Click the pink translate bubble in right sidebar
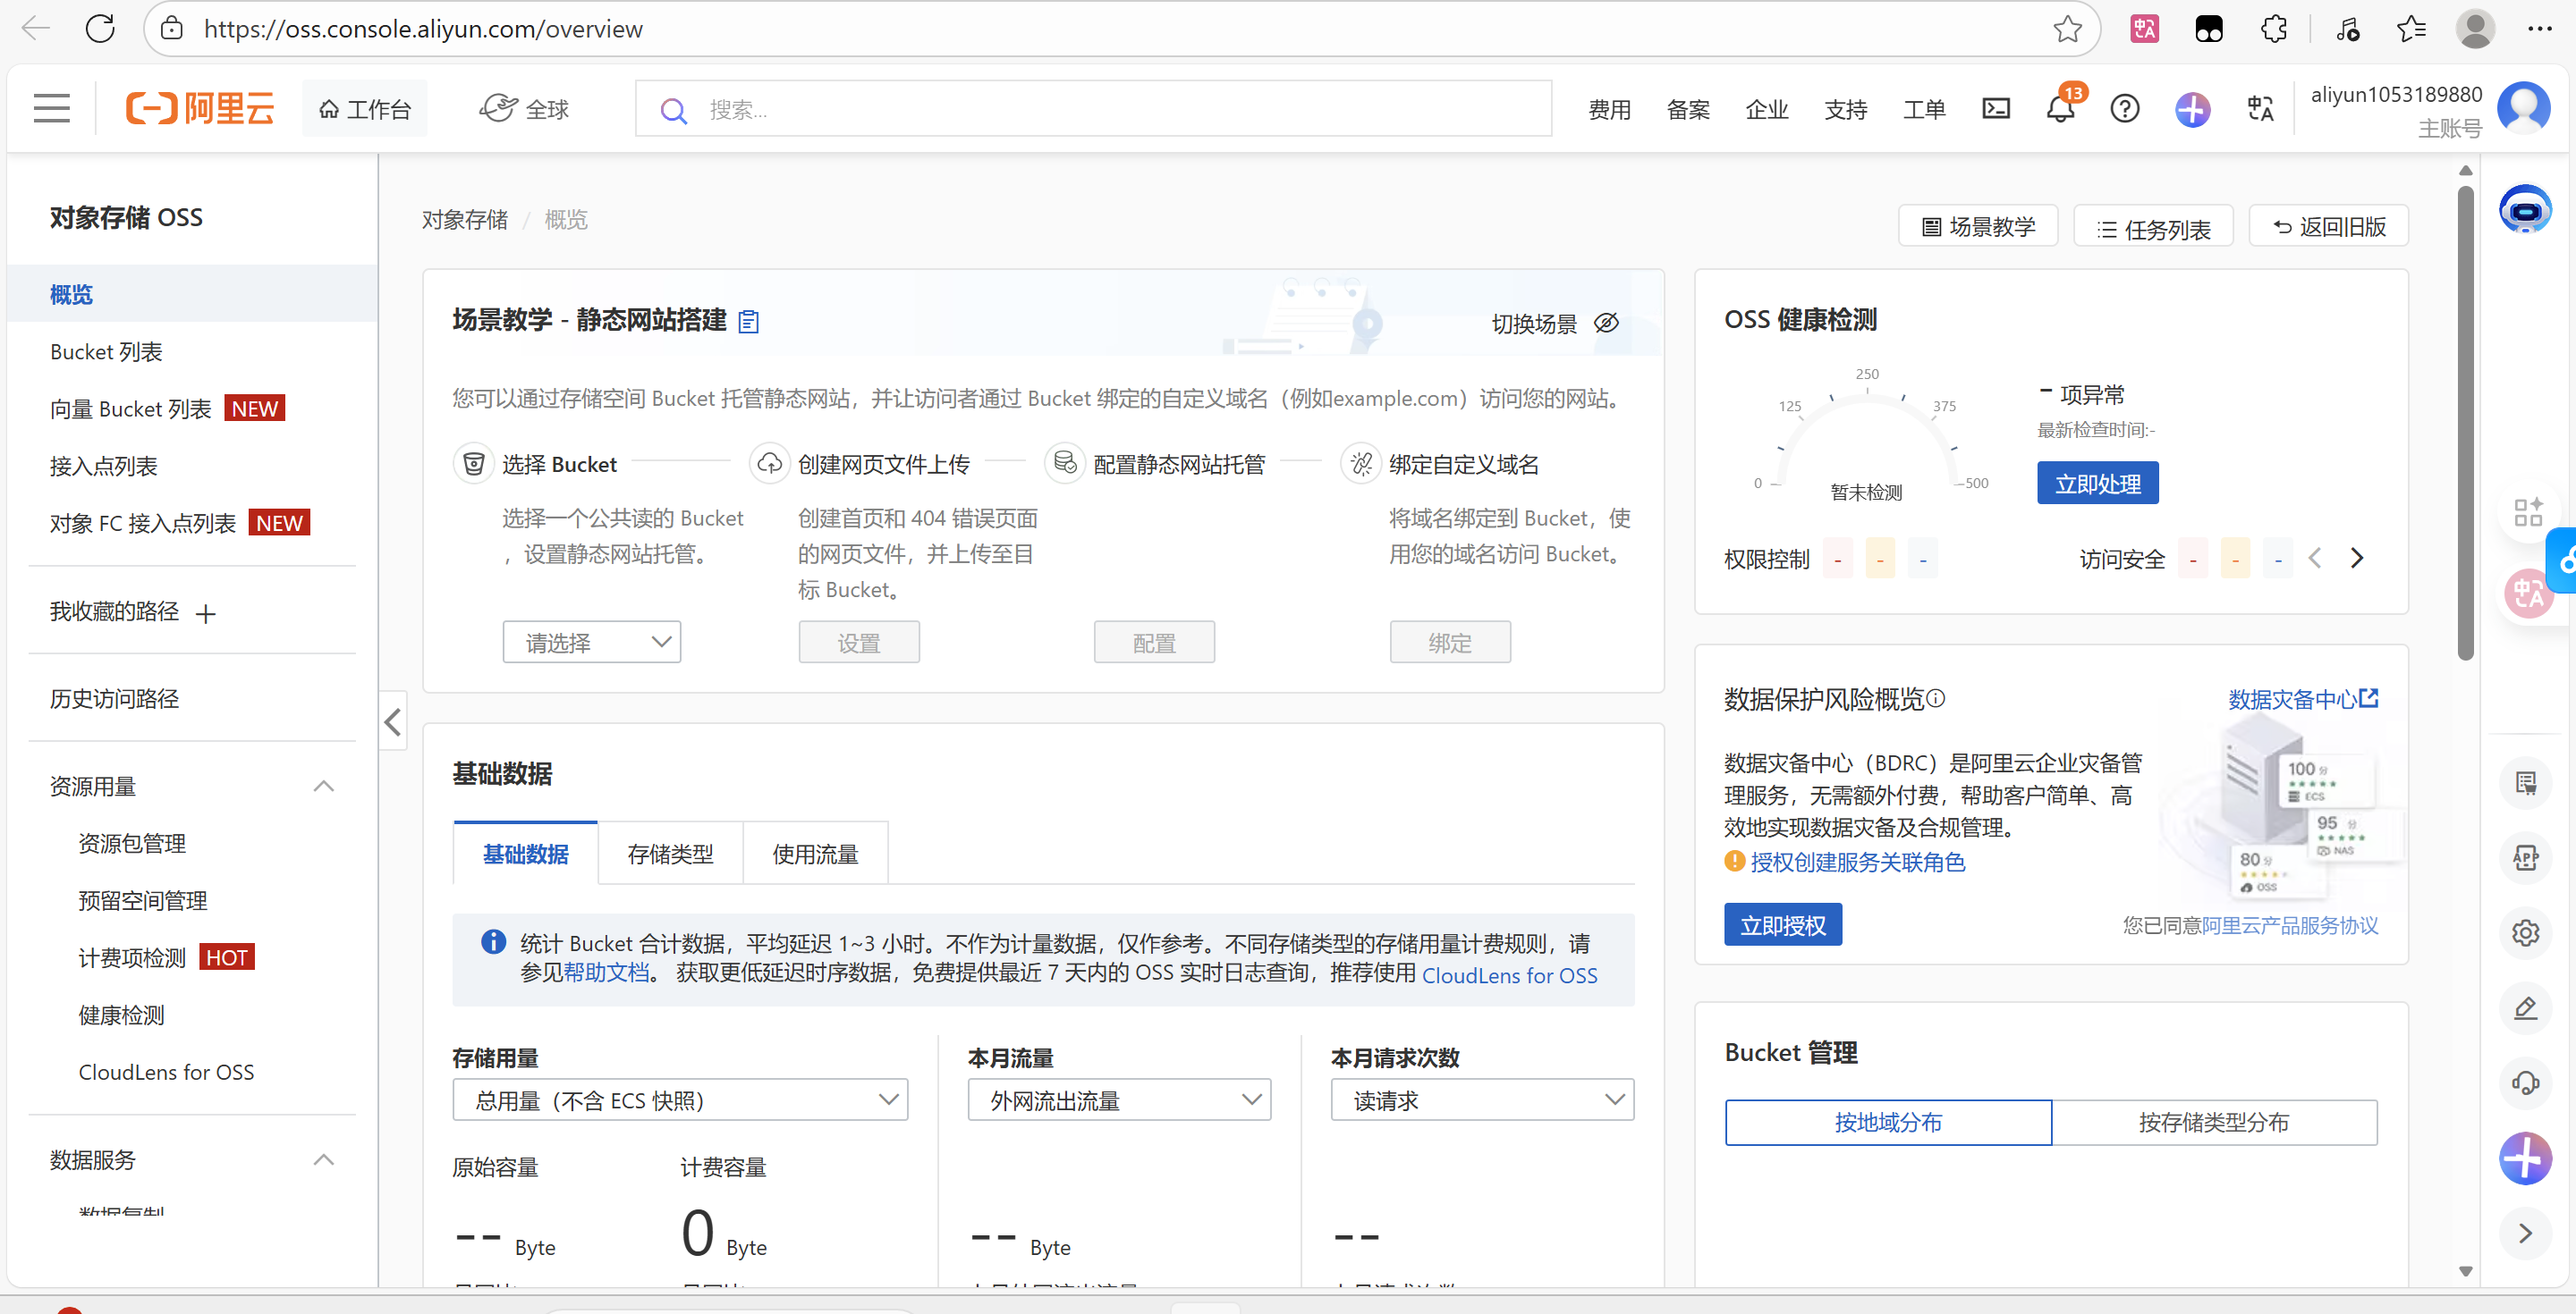 point(2528,593)
